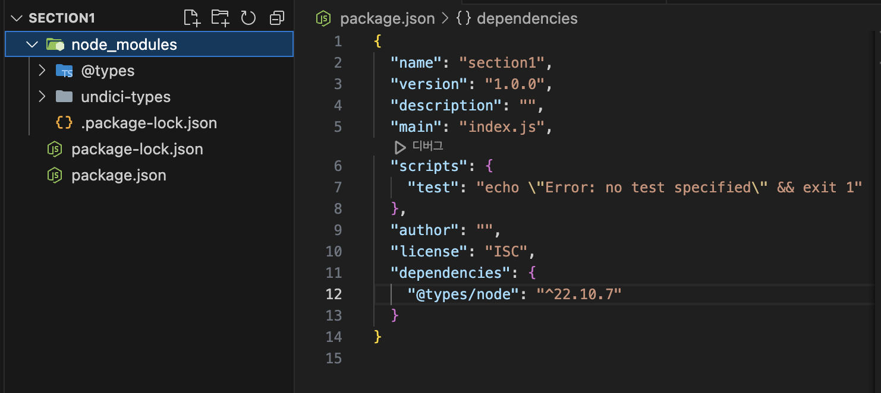The height and width of the screenshot is (393, 881).
Task: Click line number 6 in the gutter
Action: coord(338,166)
